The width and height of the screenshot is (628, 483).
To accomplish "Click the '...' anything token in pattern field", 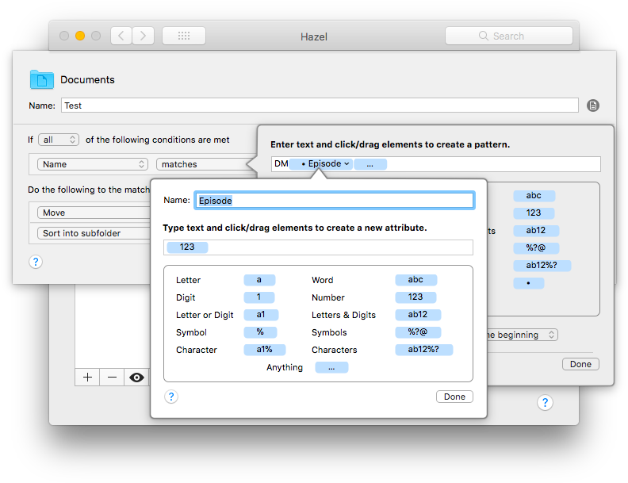I will point(370,164).
